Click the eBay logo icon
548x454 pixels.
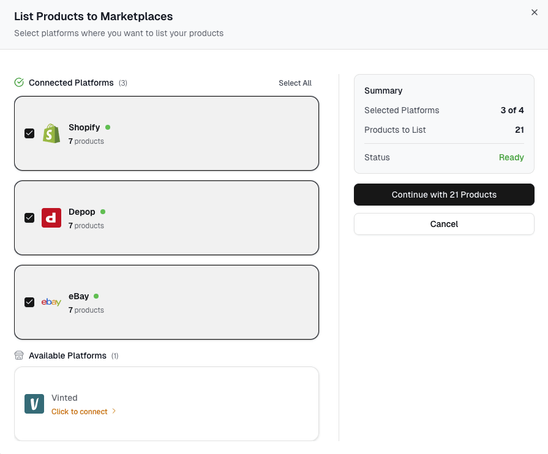click(x=51, y=302)
